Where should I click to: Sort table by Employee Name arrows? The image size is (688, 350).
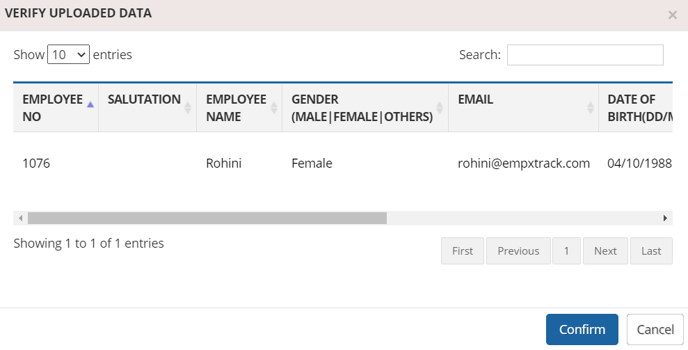274,108
